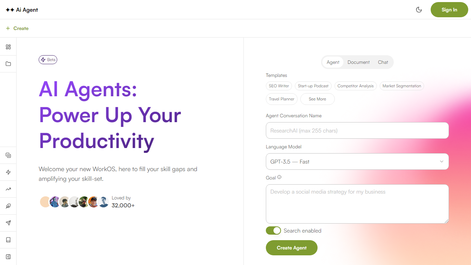The height and width of the screenshot is (265, 471).
Task: Collapse the sidebar with panel icon
Action: (x=8, y=257)
